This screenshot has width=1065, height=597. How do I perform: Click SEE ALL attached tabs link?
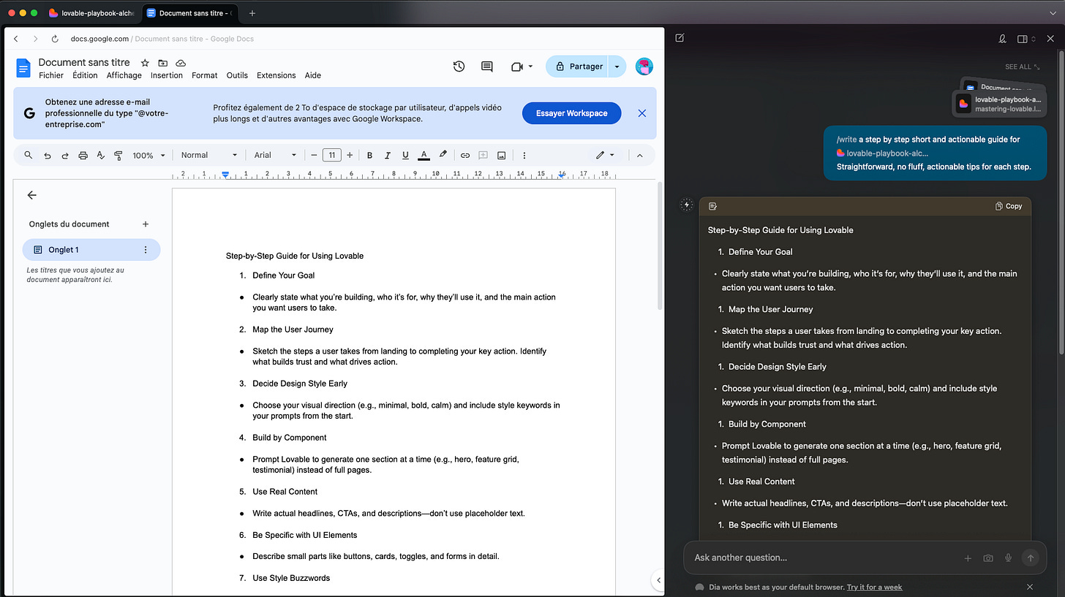[x=1023, y=66]
